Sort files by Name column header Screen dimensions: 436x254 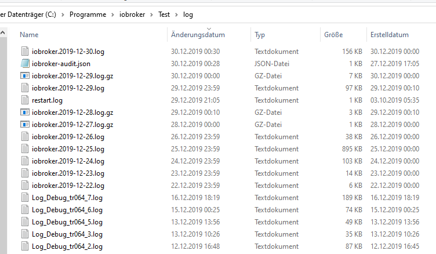pos(29,35)
